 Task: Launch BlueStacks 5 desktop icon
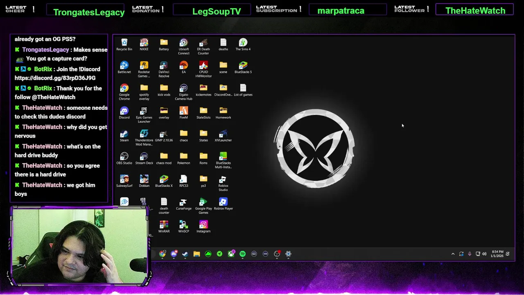pos(243,68)
